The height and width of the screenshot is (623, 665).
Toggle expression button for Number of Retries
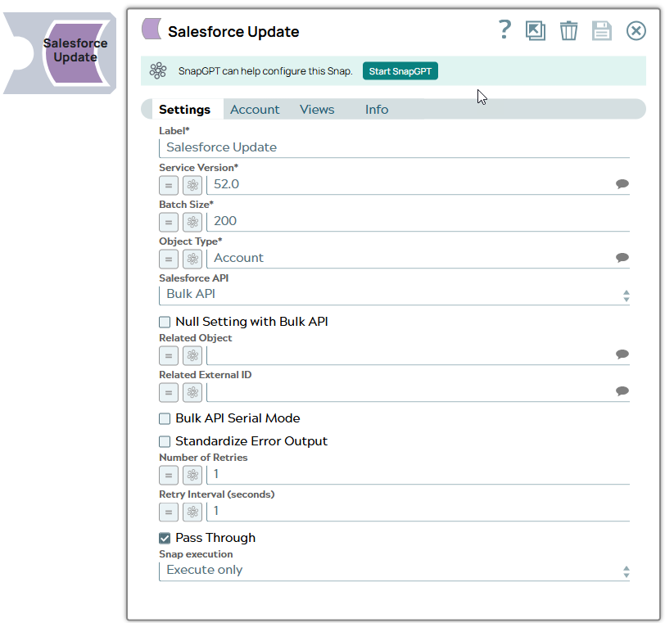pos(169,475)
